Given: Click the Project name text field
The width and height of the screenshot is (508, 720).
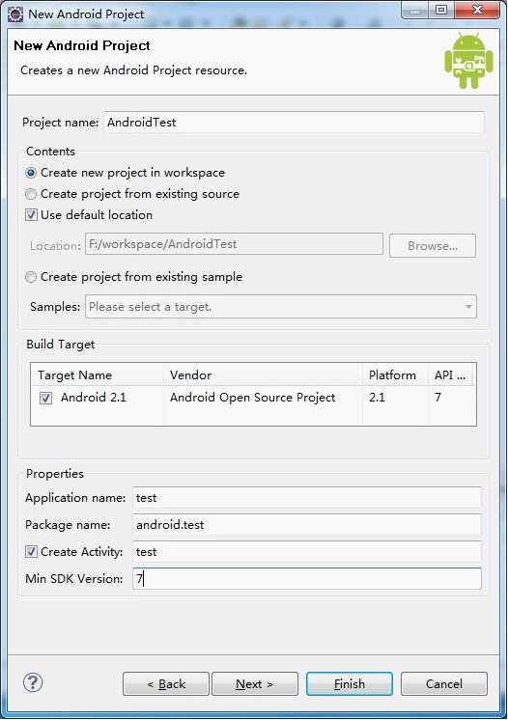Looking at the screenshot, I should pyautogui.click(x=294, y=123).
